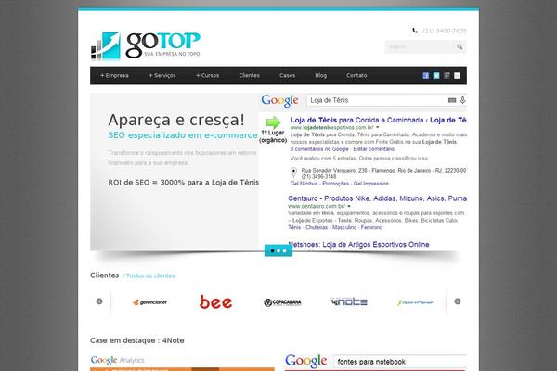Viewport: 557px width, 371px height.
Task: Click ROI de SEO = 3000% text
Action: (183, 183)
